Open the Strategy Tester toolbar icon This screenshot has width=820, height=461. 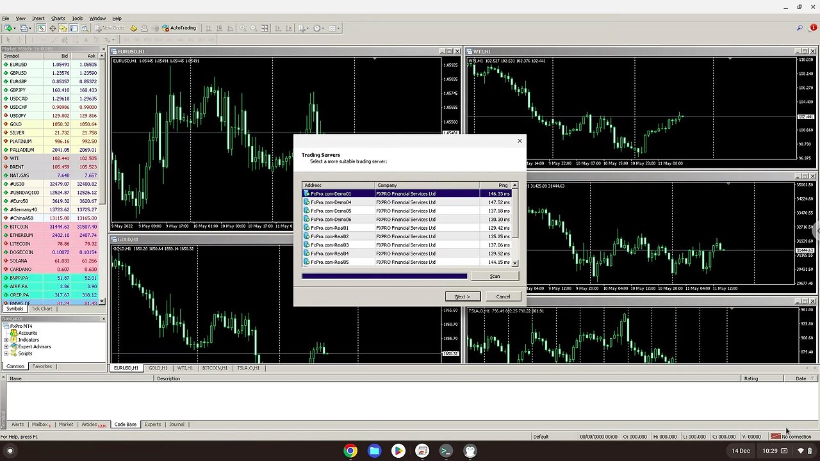[85, 28]
